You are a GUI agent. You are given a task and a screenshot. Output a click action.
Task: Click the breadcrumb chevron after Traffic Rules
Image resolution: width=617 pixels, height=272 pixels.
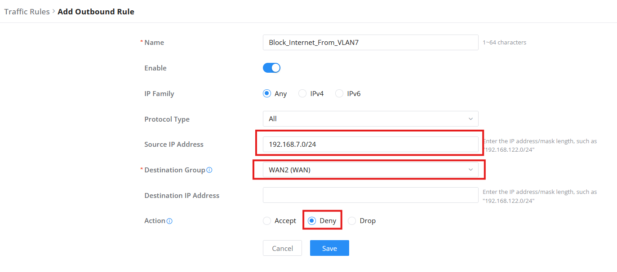pyautogui.click(x=54, y=11)
